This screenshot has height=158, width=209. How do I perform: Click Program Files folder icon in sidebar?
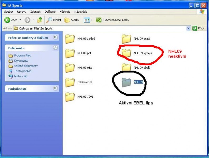click(11, 56)
